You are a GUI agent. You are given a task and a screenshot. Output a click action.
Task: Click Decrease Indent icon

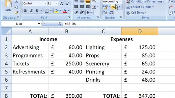[x=76, y=12]
